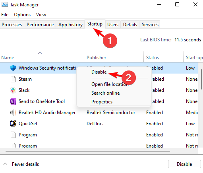Click the Windows Security shield icon

coord(13,68)
